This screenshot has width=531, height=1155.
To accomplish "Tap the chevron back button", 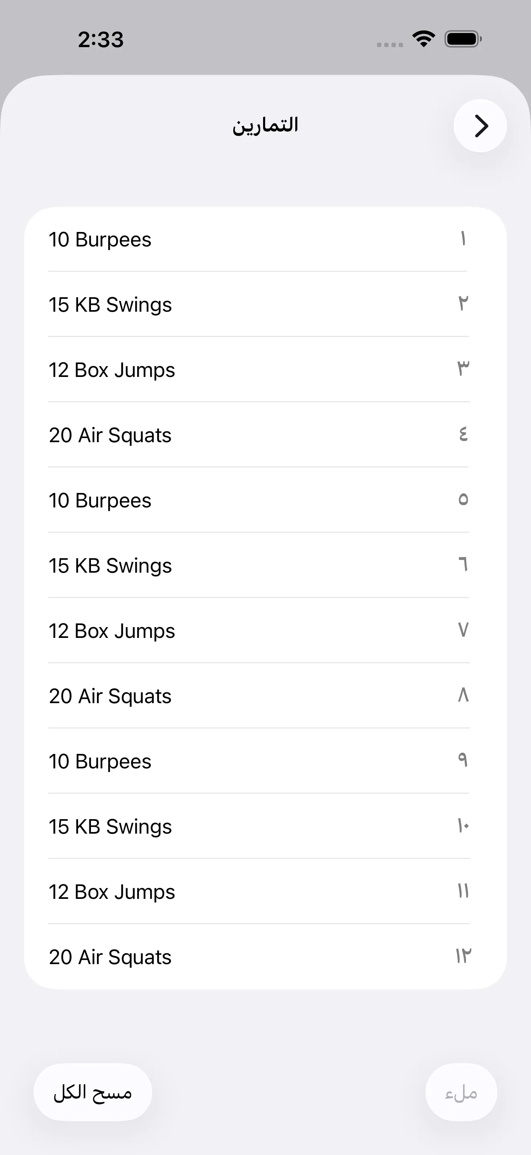I will pyautogui.click(x=480, y=126).
